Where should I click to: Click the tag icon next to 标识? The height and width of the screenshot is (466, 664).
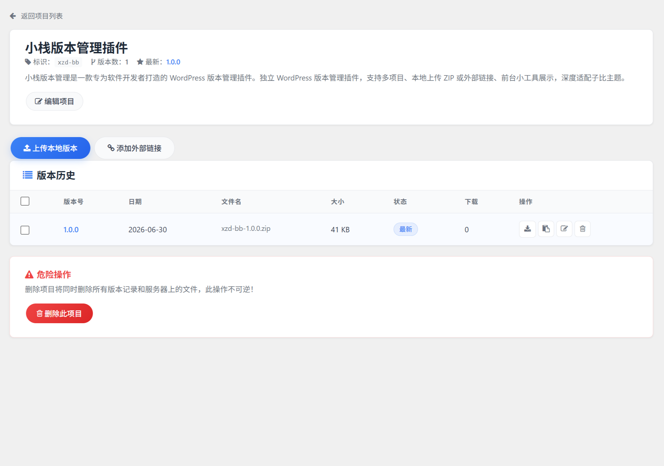pos(28,62)
